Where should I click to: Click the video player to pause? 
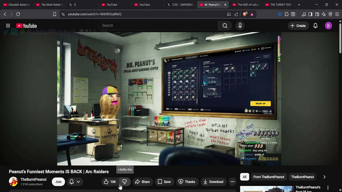click(x=169, y=99)
